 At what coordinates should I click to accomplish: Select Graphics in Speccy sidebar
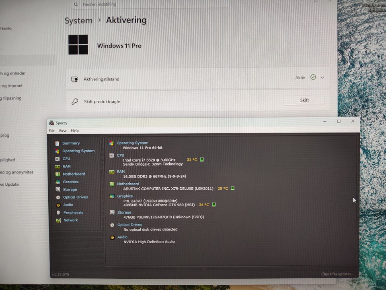click(x=71, y=182)
